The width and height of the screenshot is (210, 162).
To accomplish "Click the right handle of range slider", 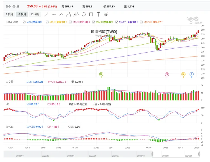I will point(199,154).
